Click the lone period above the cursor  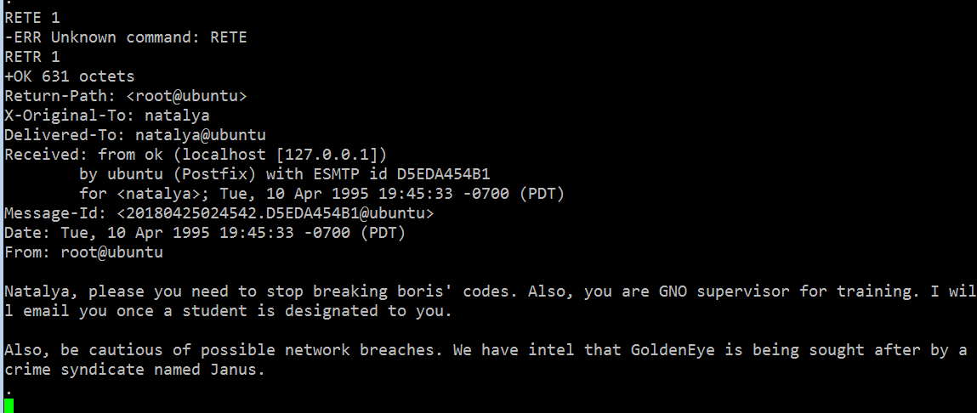point(9,388)
